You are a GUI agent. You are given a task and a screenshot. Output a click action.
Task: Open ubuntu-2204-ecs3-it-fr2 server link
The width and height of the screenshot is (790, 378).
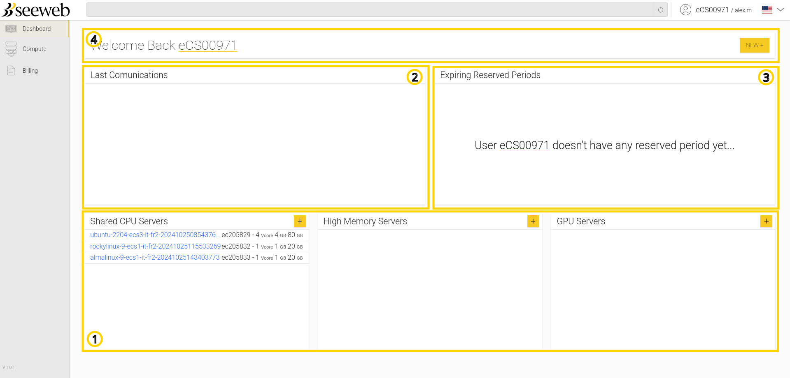155,235
